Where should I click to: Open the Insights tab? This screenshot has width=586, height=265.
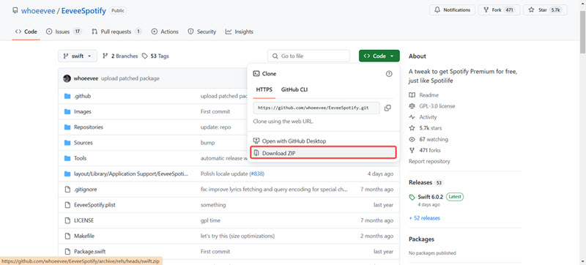240,31
